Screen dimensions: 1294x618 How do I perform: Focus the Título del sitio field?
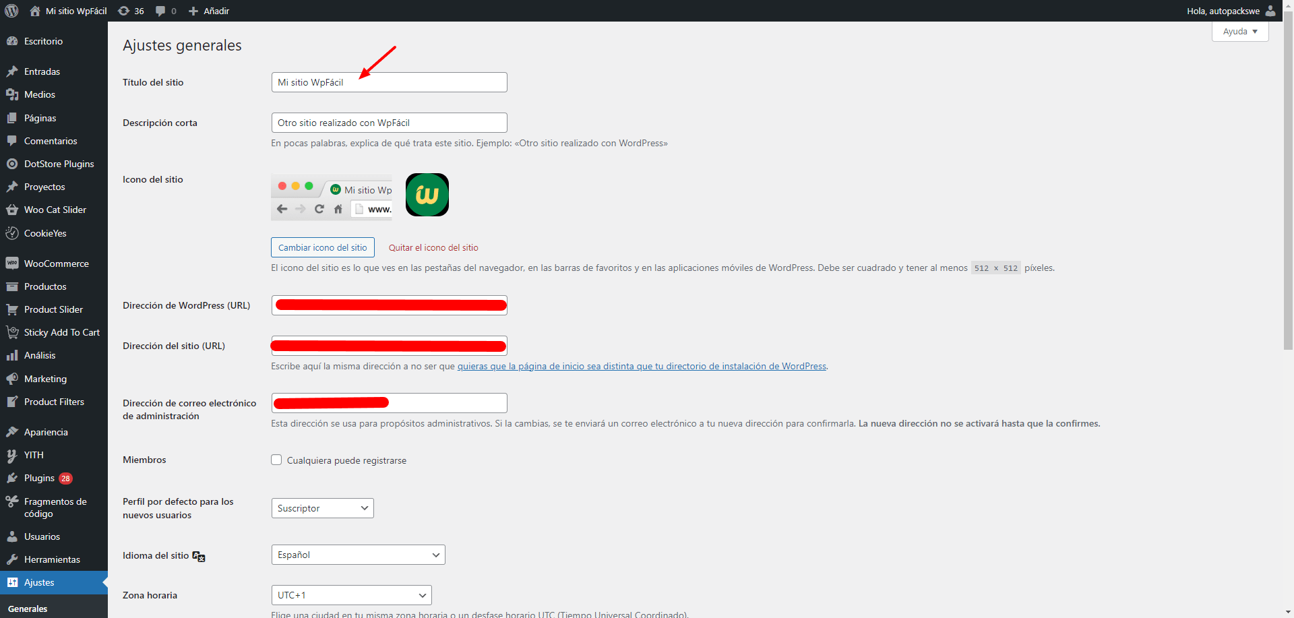coord(389,82)
